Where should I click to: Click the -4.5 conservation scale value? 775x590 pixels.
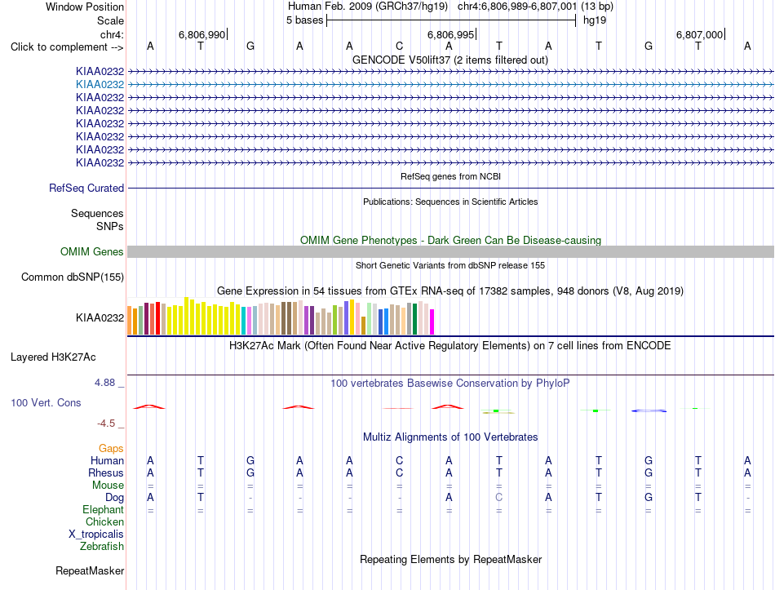106,424
